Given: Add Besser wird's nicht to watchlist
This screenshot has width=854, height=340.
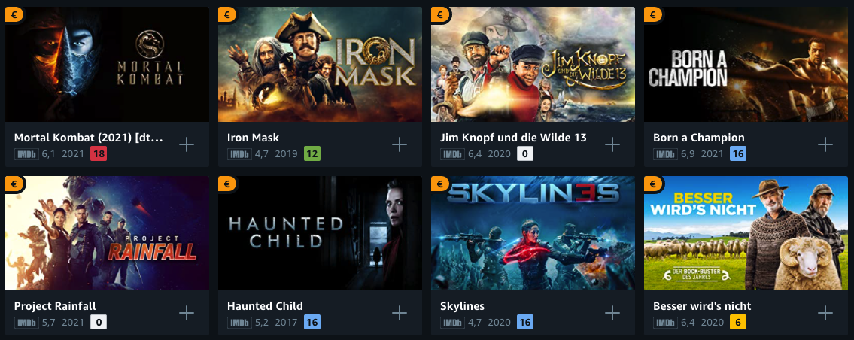Looking at the screenshot, I should (825, 313).
